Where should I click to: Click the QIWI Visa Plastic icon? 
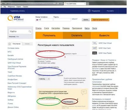click(x=95, y=53)
